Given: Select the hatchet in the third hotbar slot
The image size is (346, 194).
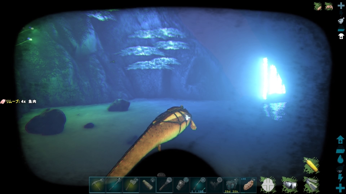Looking at the screenshot, I should 131,185.
